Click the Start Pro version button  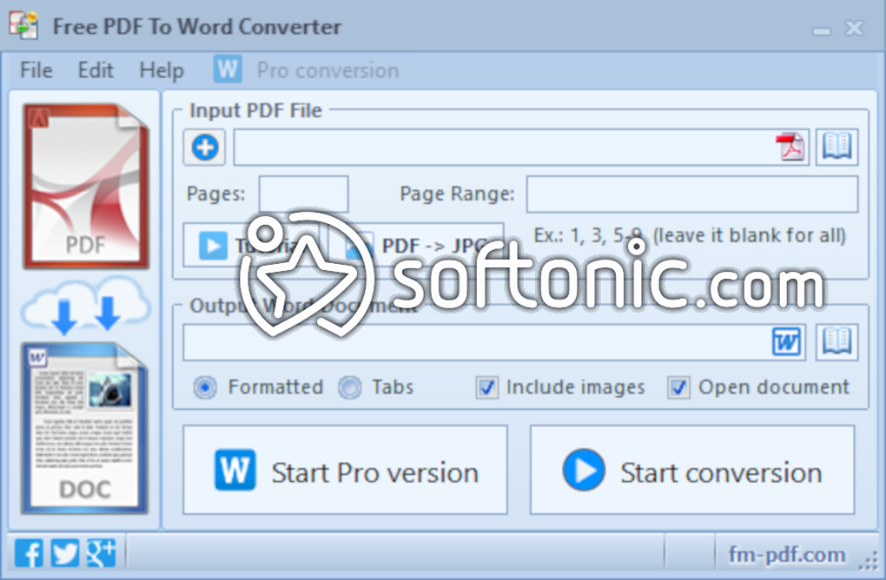pos(345,471)
